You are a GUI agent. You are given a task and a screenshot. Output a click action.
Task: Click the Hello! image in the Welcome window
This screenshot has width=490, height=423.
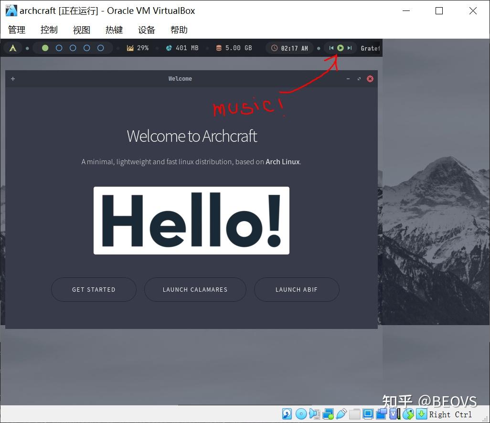(x=192, y=221)
